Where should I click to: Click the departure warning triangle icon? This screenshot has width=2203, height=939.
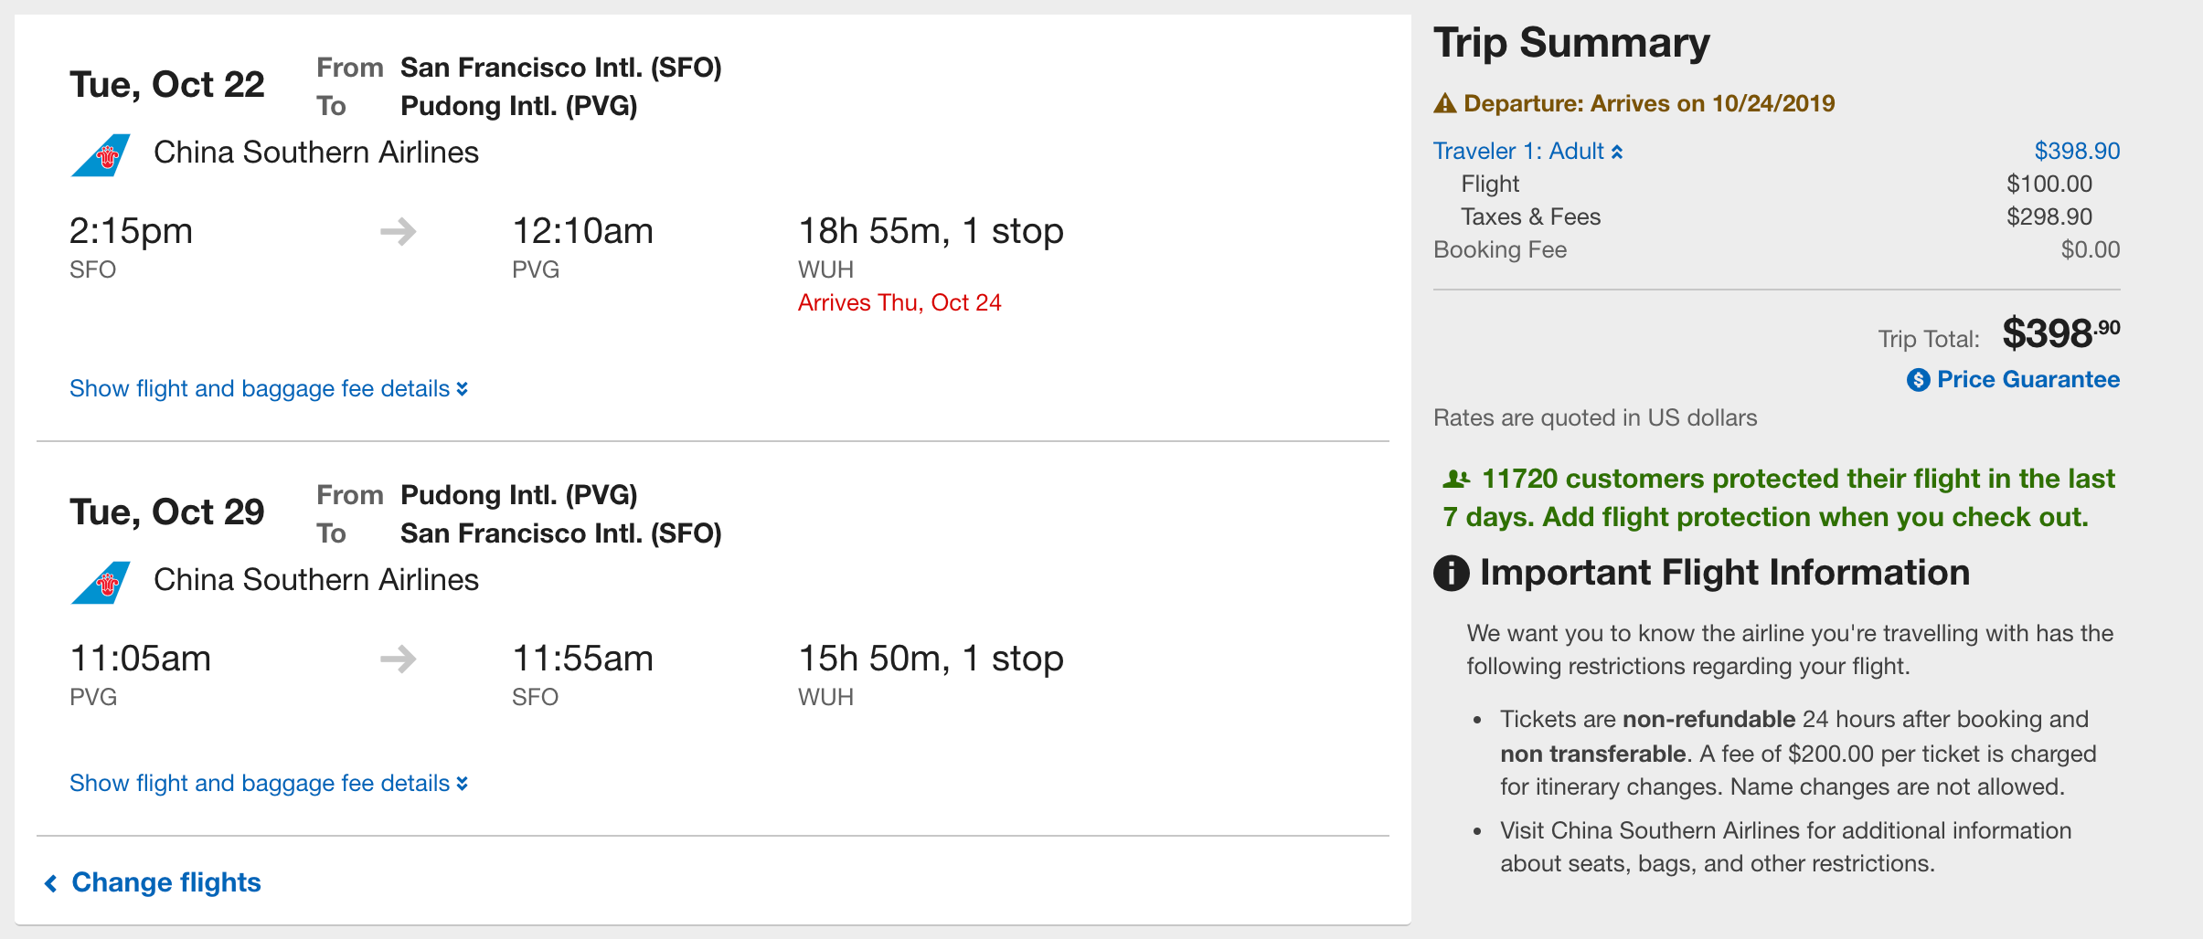click(1445, 103)
